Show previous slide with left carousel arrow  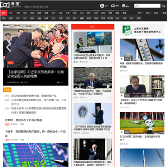pos(8,47)
